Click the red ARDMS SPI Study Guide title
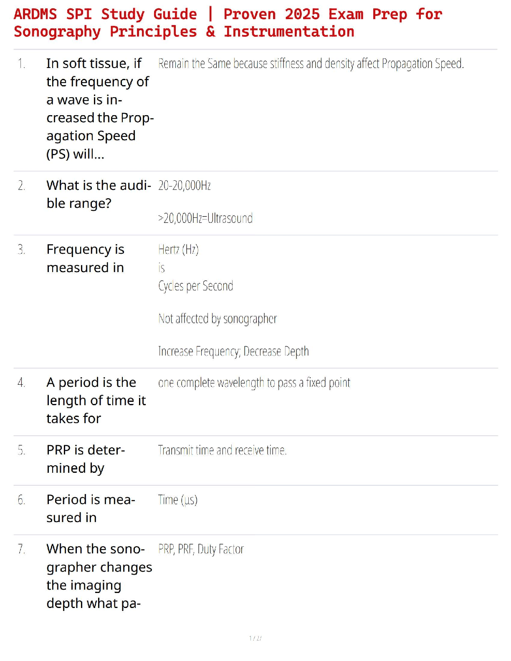This screenshot has width=511, height=661. pos(228,23)
